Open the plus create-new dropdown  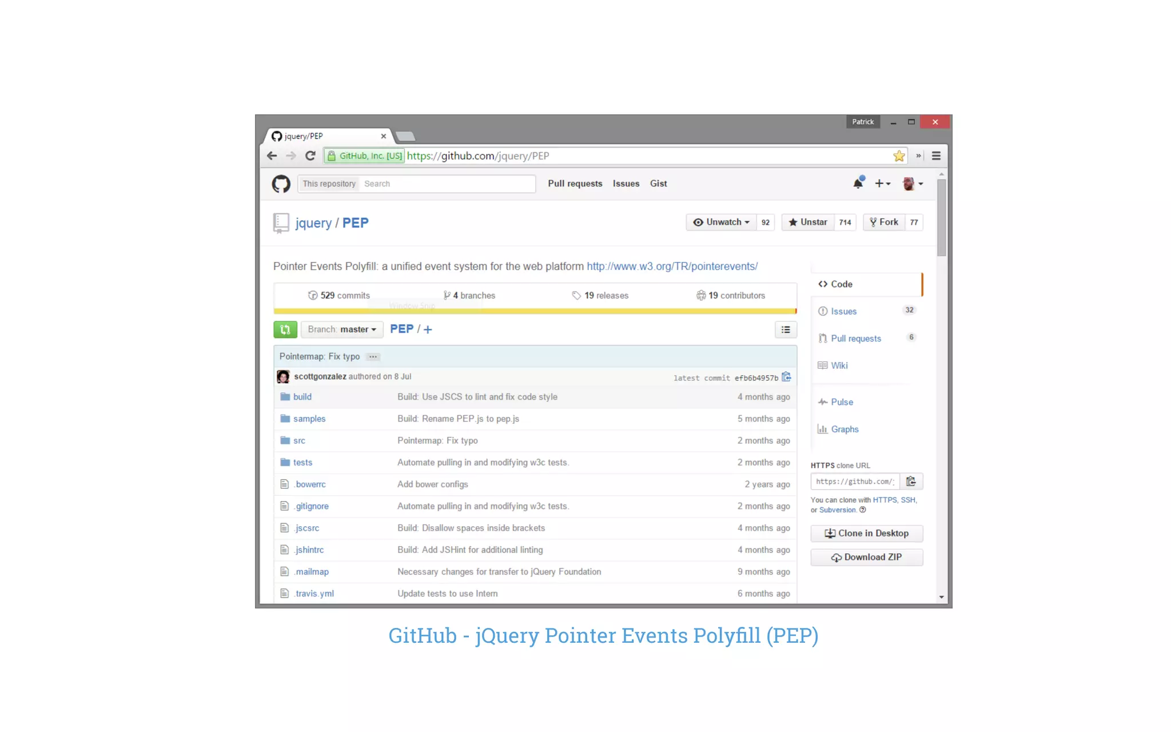click(882, 184)
